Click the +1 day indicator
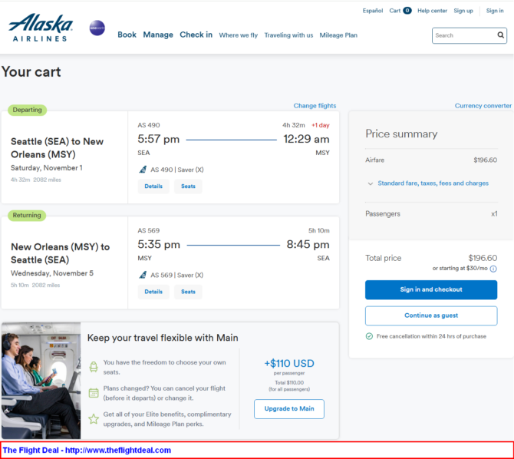This screenshot has width=514, height=459. pos(320,125)
